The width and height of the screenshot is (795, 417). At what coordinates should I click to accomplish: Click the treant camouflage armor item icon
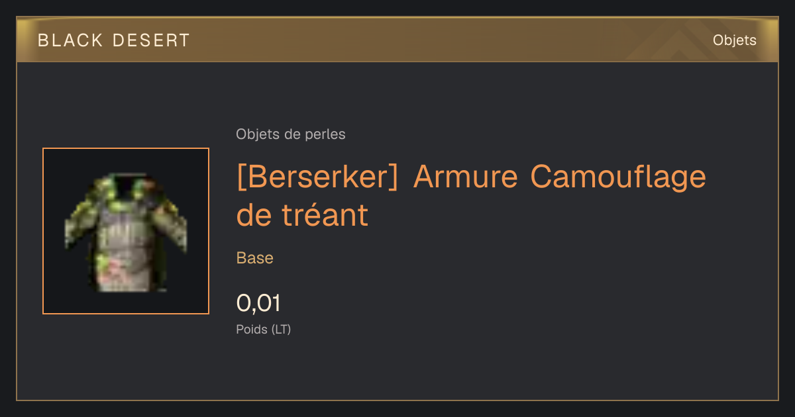(126, 231)
